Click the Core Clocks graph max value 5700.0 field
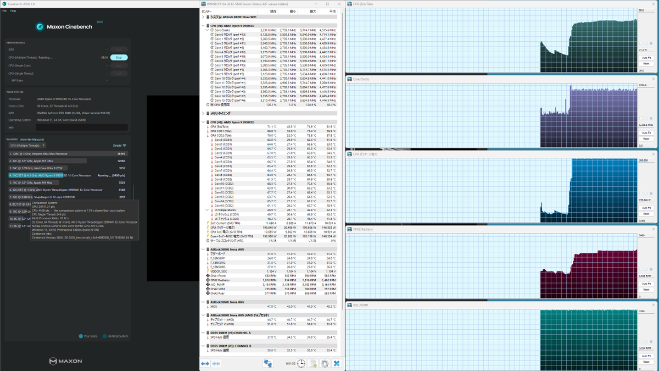Viewport: 659px width, 371px height. pos(646,85)
